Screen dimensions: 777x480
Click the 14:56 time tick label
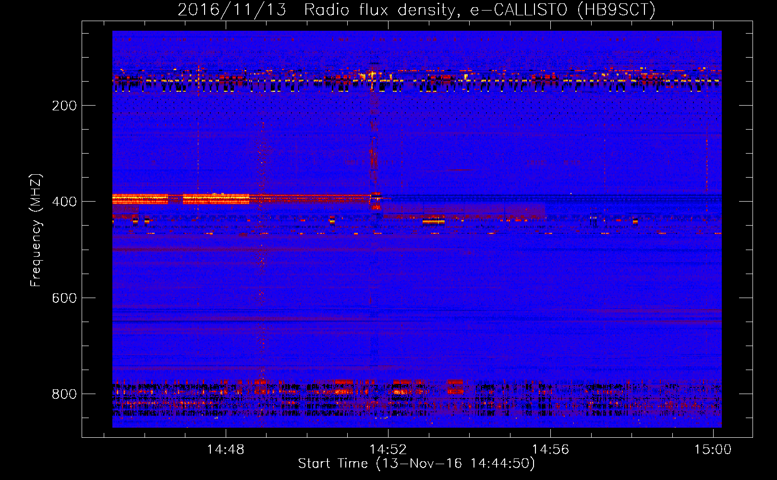550,449
